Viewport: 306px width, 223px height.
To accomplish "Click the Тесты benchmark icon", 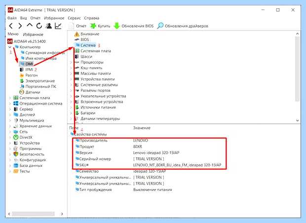I will (16, 171).
